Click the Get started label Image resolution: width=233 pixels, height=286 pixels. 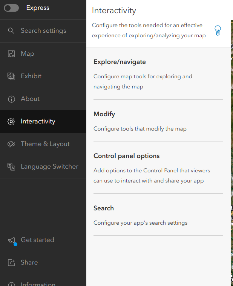coord(37,240)
